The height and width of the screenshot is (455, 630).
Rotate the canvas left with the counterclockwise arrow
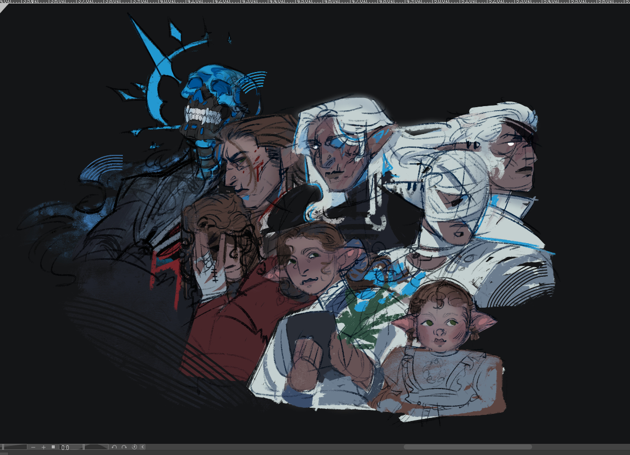115,447
